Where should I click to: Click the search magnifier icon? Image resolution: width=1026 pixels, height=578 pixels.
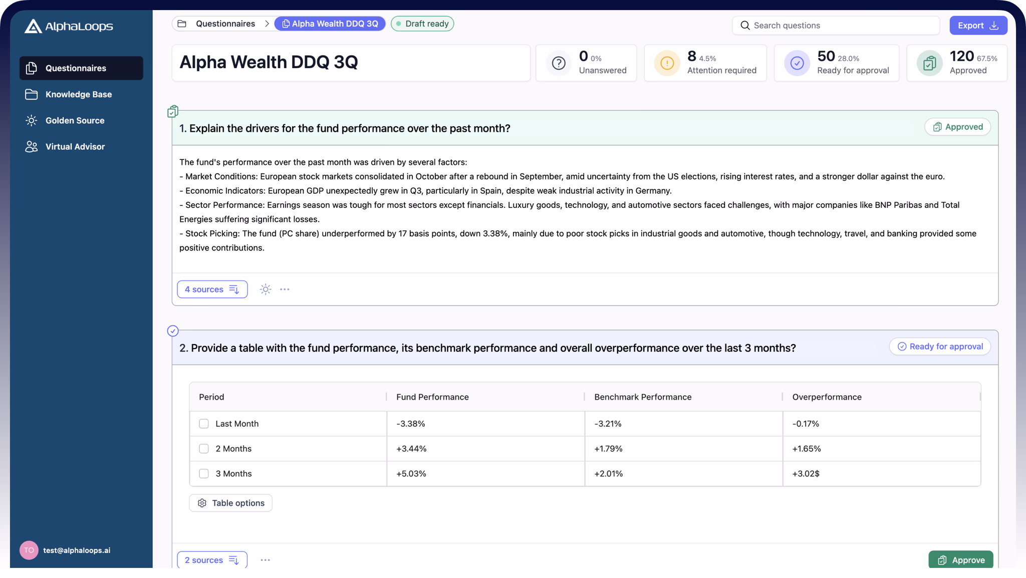745,25
